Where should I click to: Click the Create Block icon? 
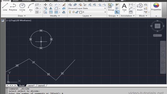pos(146,5)
